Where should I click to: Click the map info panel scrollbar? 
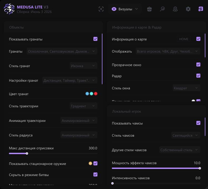[x=205, y=45]
